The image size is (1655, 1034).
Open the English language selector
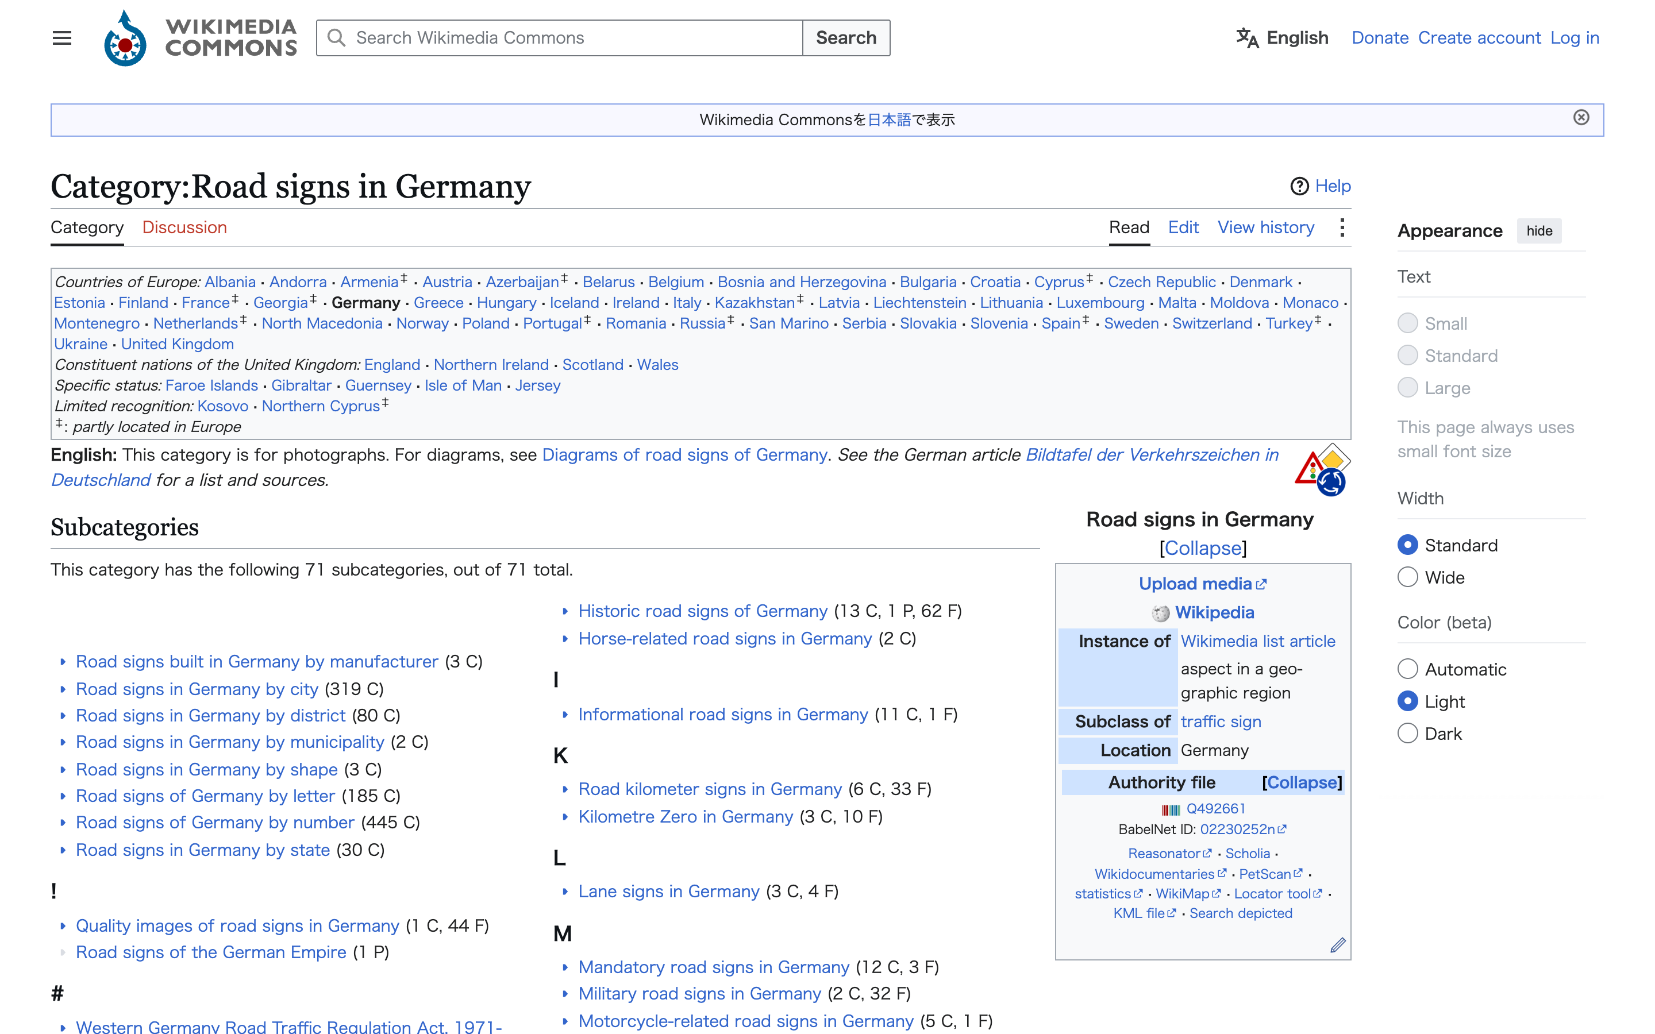coord(1282,37)
